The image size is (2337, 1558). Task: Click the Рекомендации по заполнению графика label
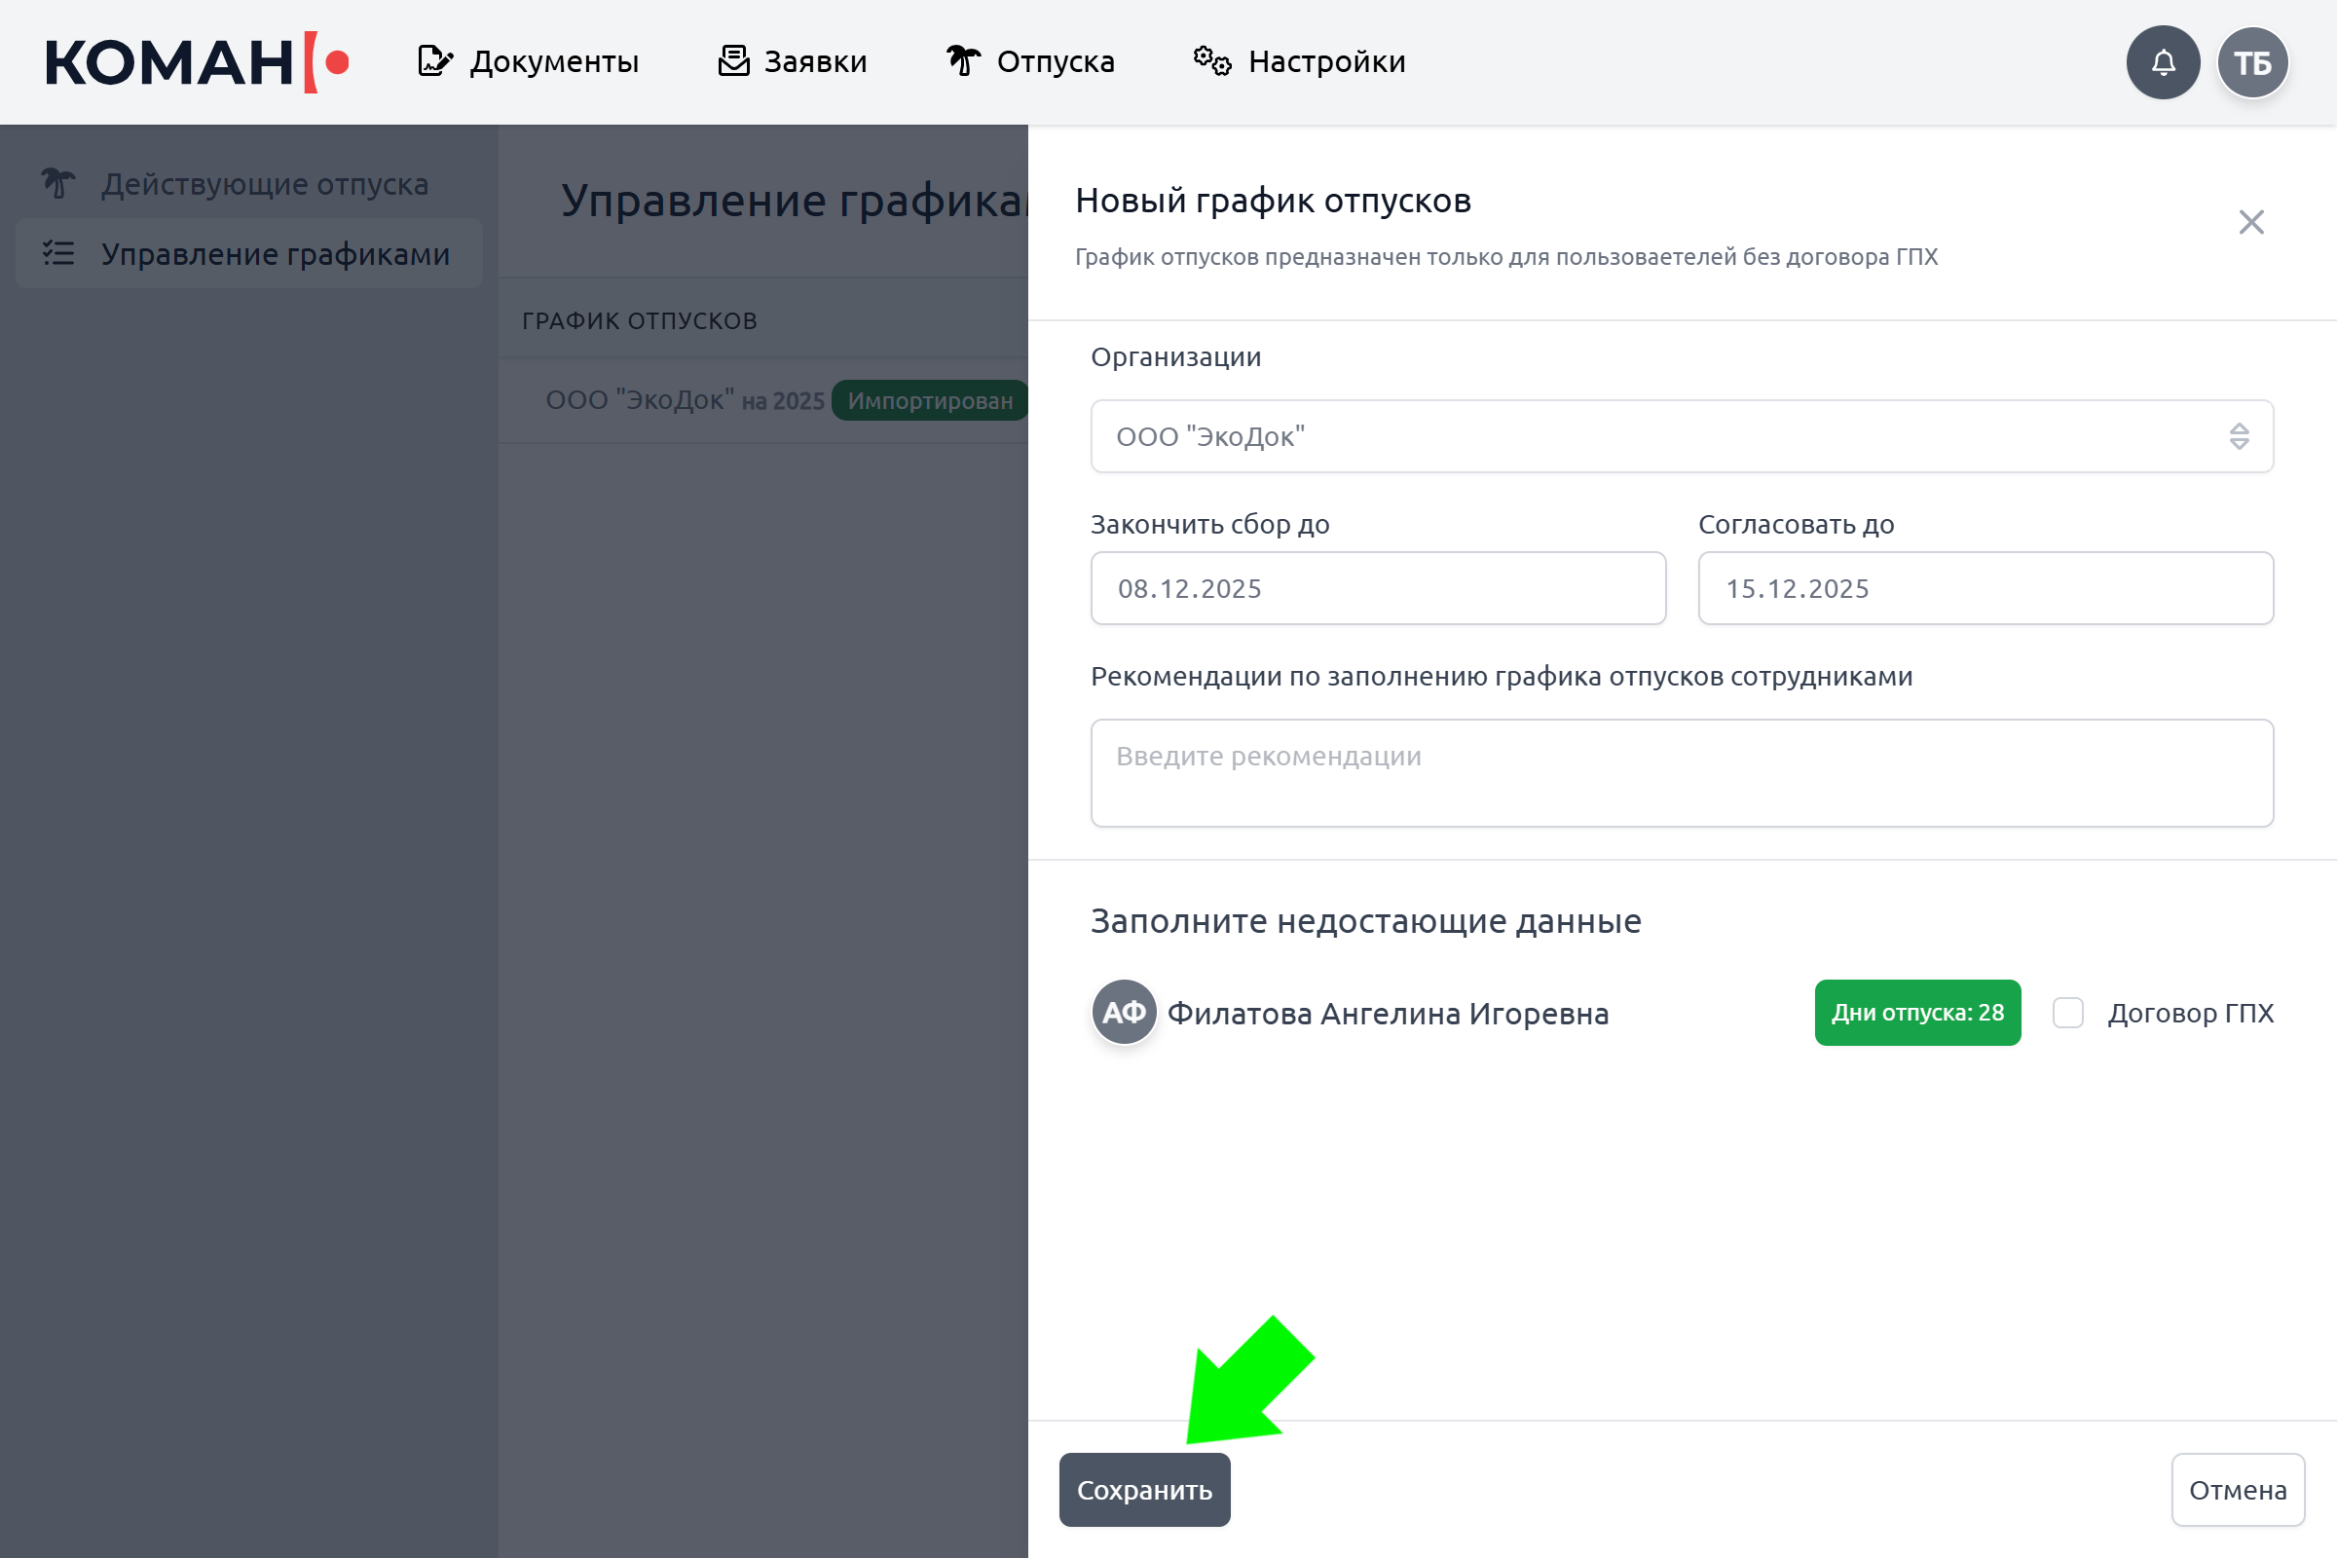[x=1501, y=677]
